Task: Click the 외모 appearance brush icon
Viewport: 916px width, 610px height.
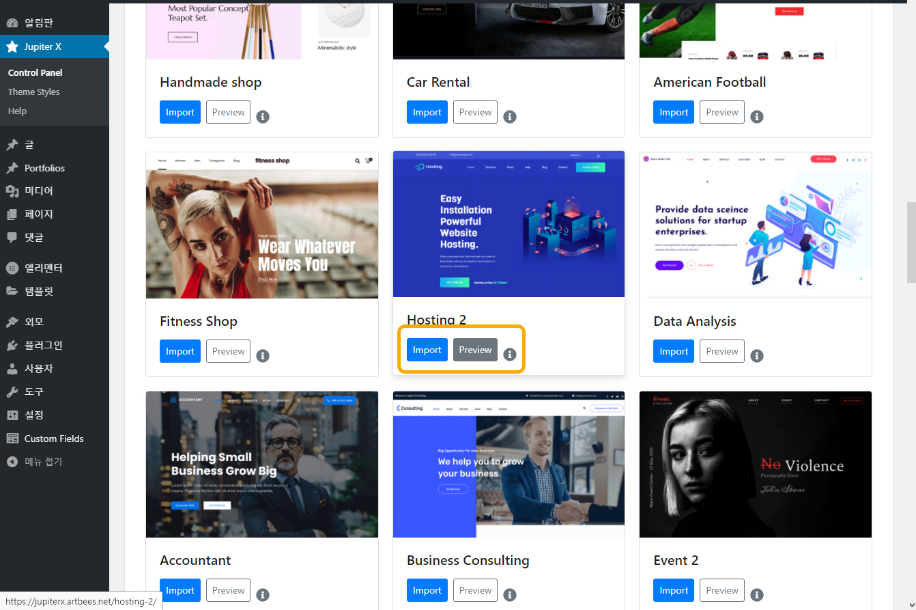Action: tap(12, 322)
